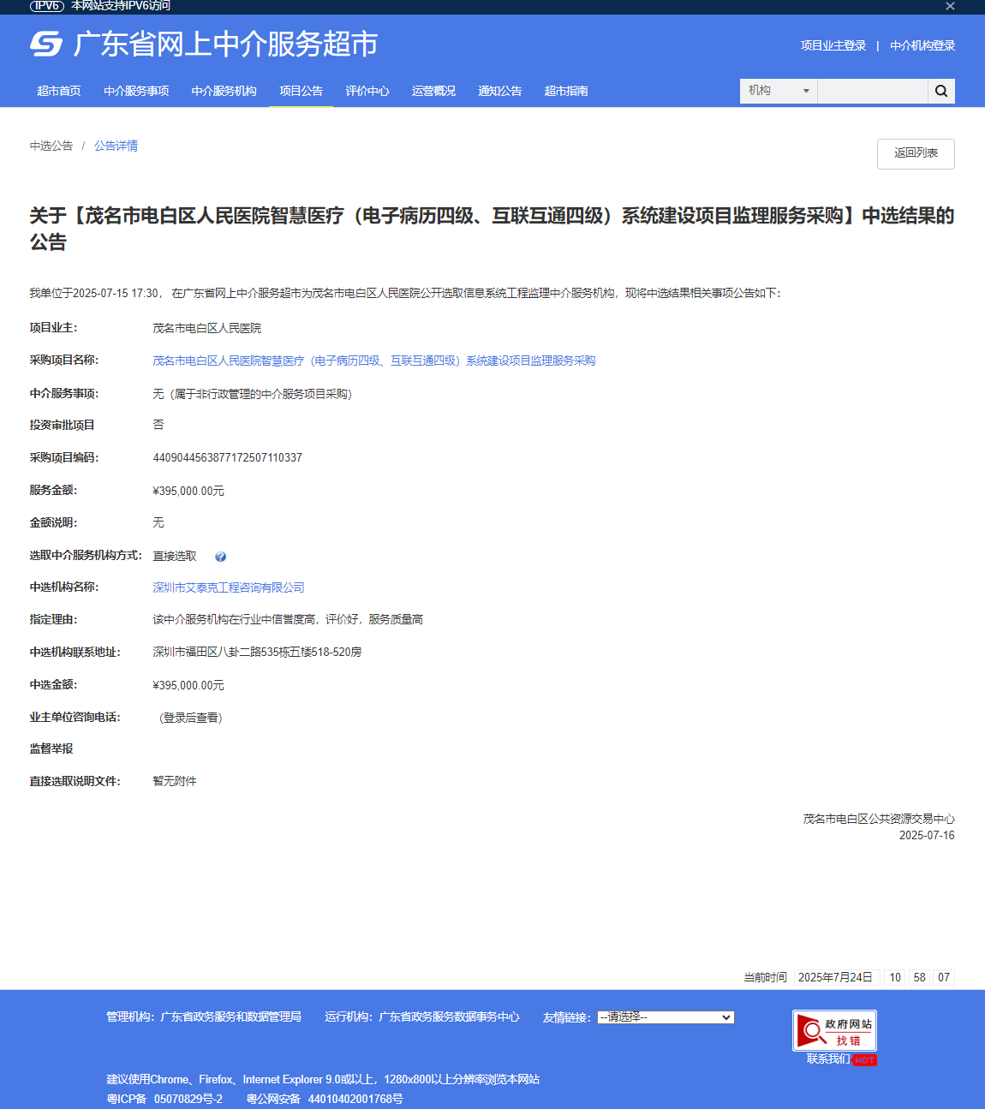Click the 联系我们 footer link
This screenshot has width=985, height=1109.
pos(828,1059)
